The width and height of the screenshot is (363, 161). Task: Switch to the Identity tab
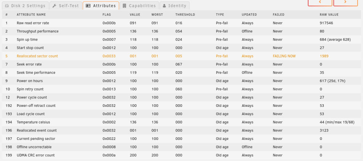175,6
